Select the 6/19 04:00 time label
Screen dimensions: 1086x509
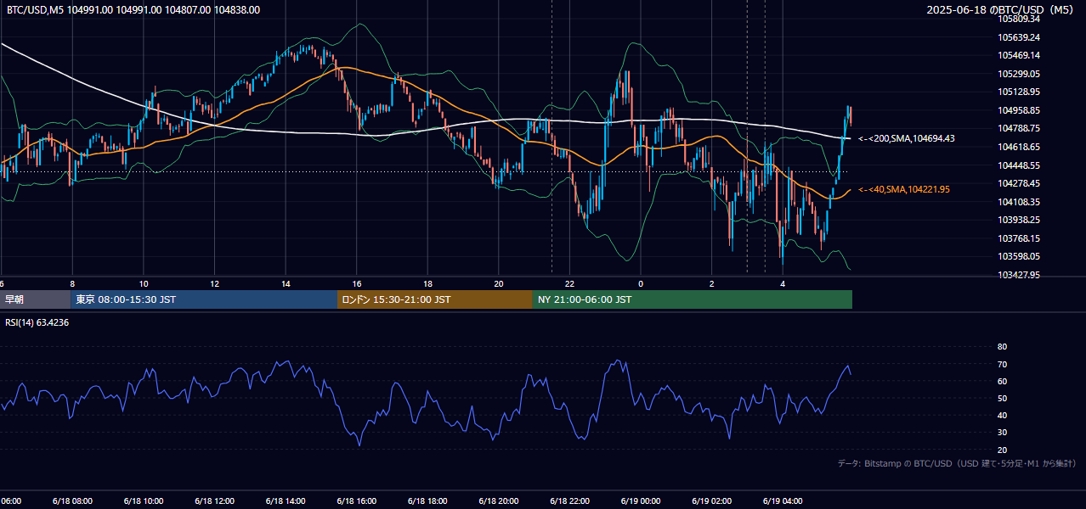[783, 501]
